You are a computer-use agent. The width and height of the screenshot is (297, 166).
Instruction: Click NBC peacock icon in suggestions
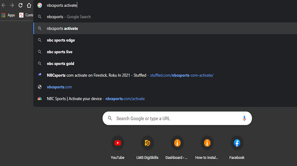click(x=40, y=99)
